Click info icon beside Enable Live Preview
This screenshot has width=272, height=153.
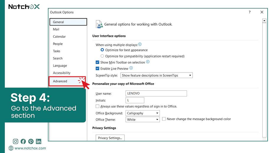click(131, 68)
